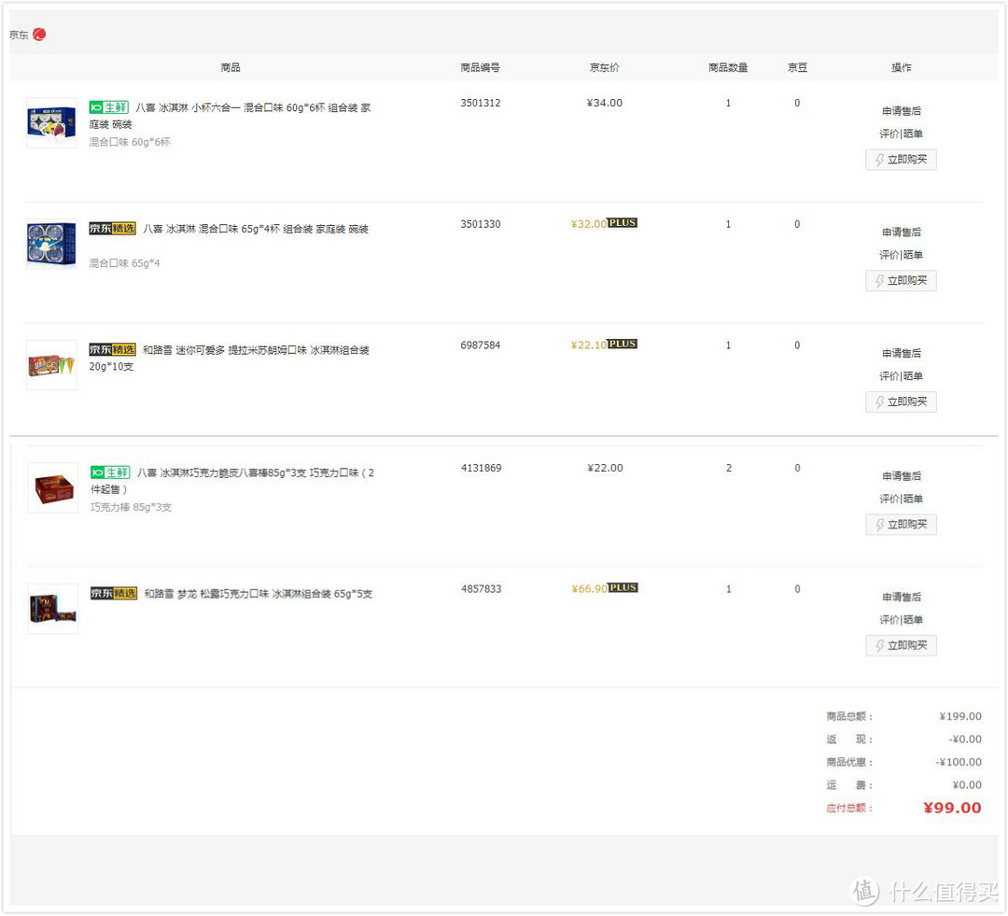Open thumbnail of Magnum truffle chocolate 65g*5
1008x916 pixels.
pyautogui.click(x=53, y=609)
